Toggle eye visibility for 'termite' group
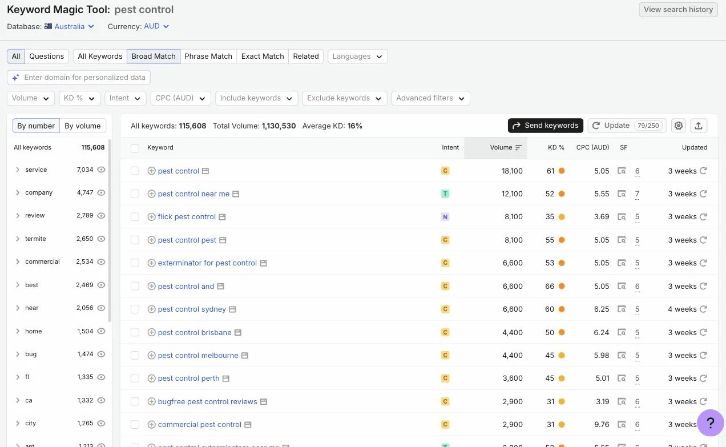 click(x=101, y=239)
